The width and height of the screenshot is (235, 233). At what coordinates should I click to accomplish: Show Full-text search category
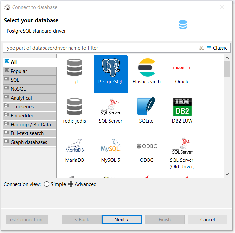[30, 133]
